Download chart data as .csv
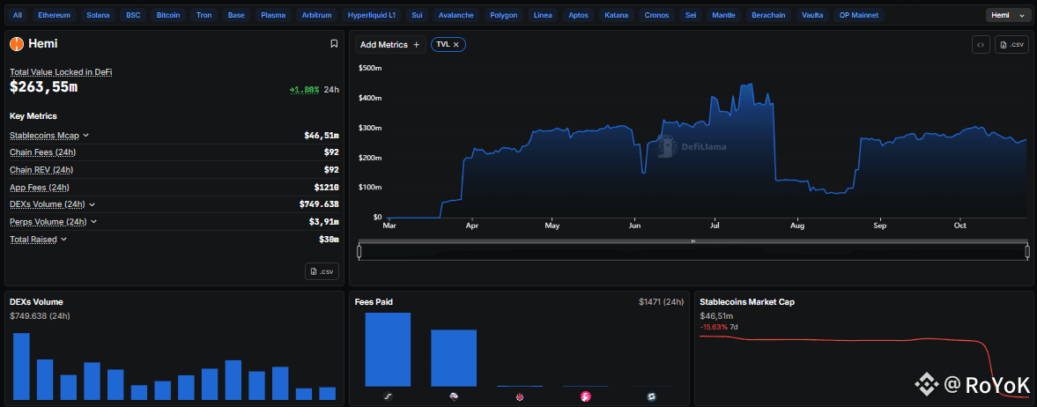This screenshot has width=1037, height=407. tap(1011, 45)
